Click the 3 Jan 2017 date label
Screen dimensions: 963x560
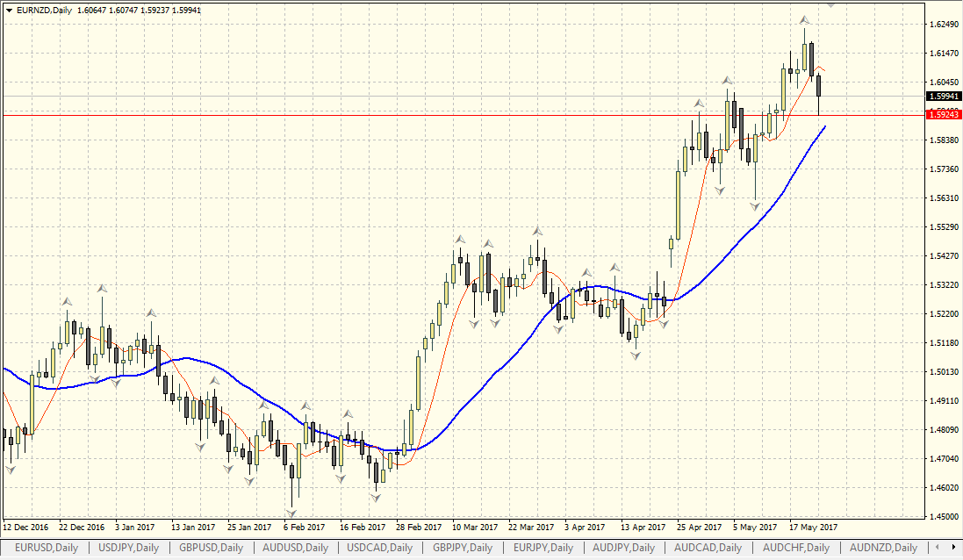coord(135,527)
